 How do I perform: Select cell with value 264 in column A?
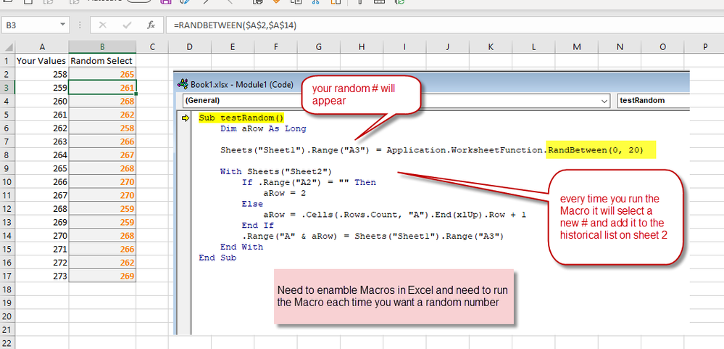(x=42, y=155)
